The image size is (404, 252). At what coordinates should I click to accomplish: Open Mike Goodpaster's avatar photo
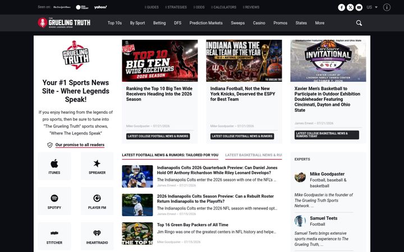pyautogui.click(x=300, y=177)
